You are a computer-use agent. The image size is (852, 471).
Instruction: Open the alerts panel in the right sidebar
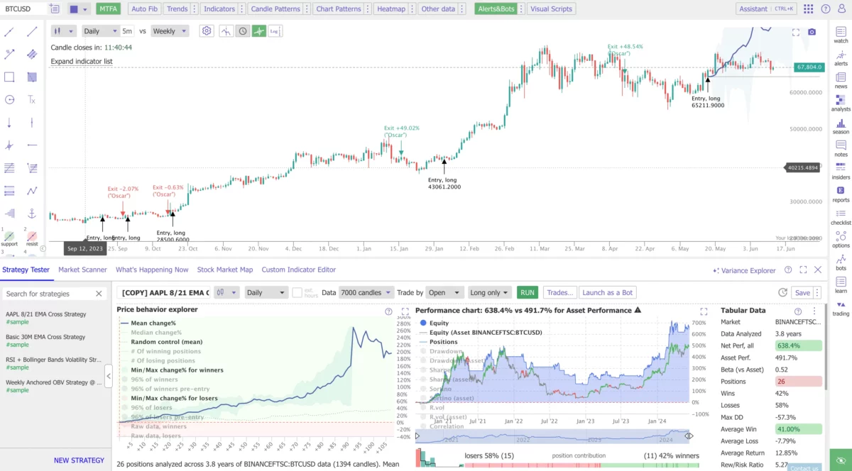(841, 60)
